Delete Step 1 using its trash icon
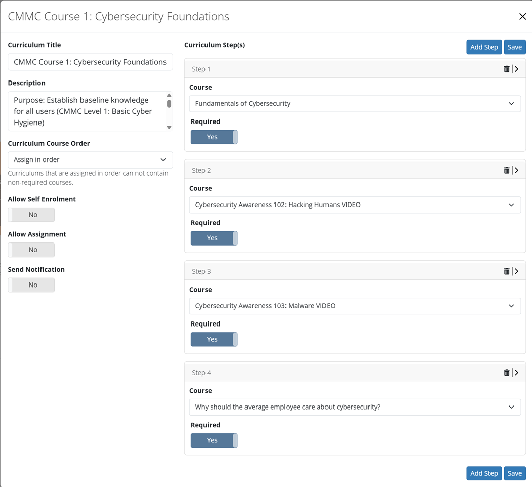532x487 pixels. [x=507, y=69]
